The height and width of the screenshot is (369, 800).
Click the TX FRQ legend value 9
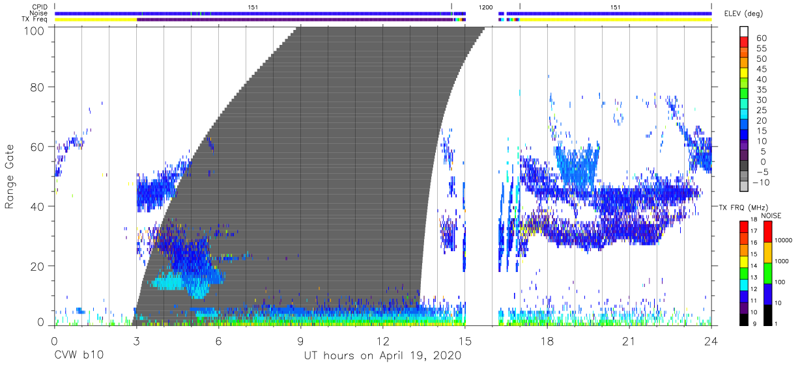756,323
